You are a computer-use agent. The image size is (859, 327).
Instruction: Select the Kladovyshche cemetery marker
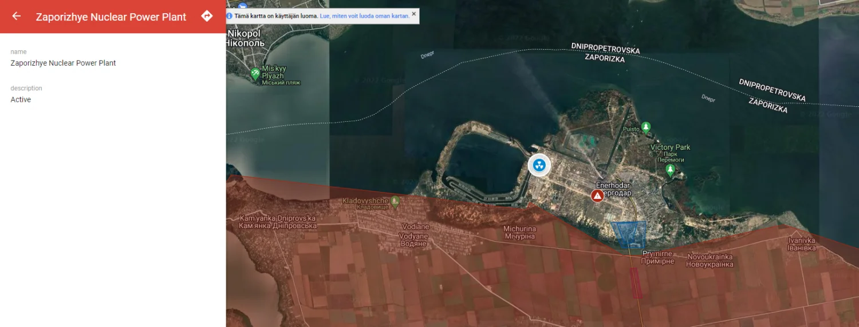pos(395,201)
